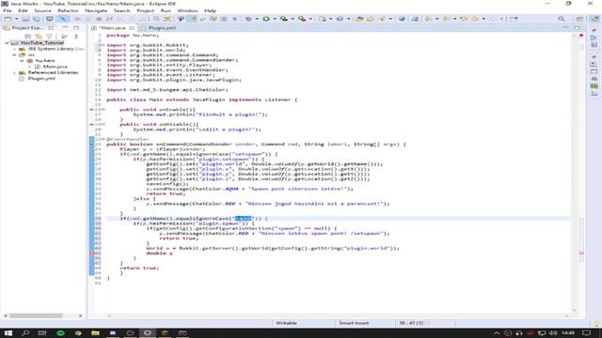Image resolution: width=602 pixels, height=338 pixels.
Task: Open the Help menu
Action: point(211,10)
